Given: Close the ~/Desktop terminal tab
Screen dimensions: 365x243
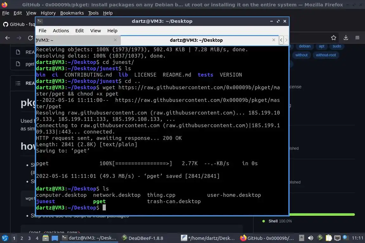Looking at the screenshot, I should 274,40.
